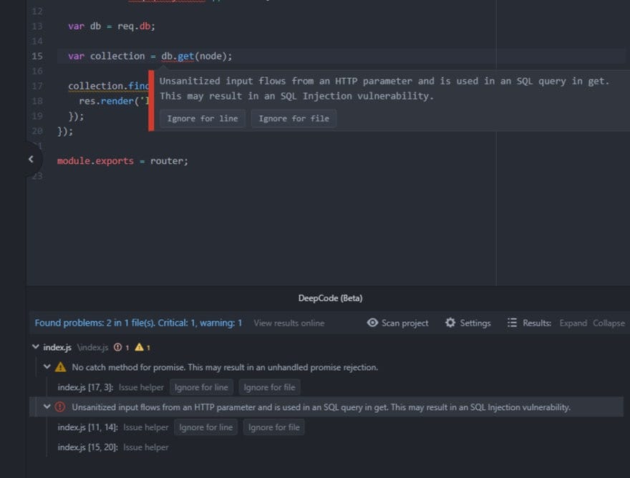The height and width of the screenshot is (478, 630).
Task: Collapse the 'No catch method for promise' warning
Action: pyautogui.click(x=46, y=366)
